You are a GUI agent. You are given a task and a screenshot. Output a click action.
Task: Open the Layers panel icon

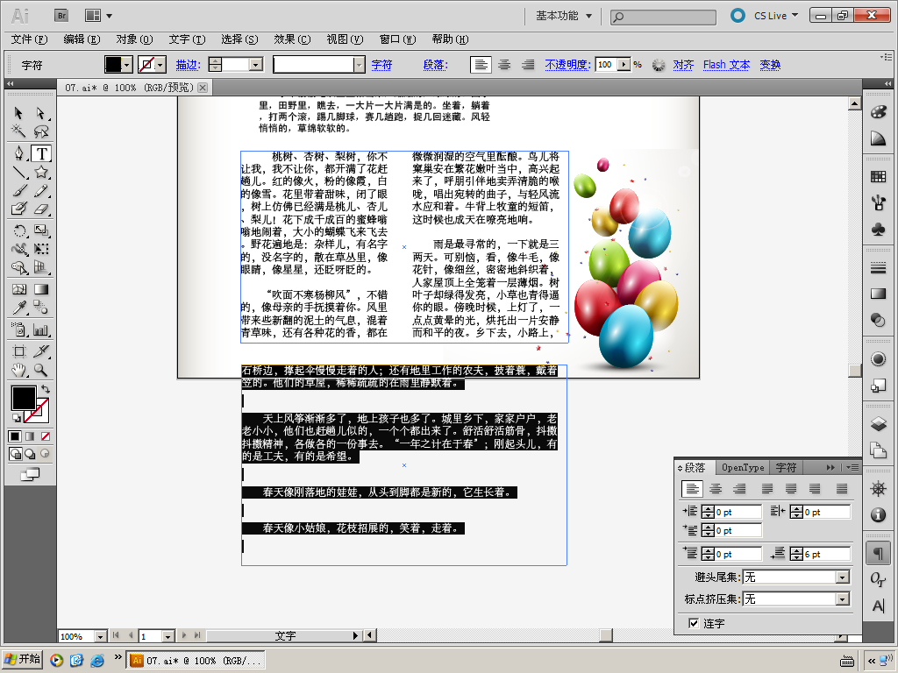[x=878, y=424]
